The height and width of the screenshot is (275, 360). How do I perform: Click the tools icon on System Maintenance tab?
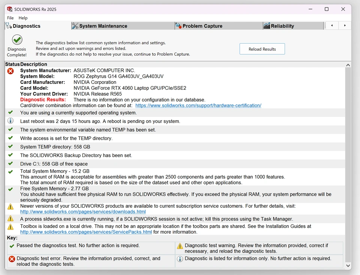[x=75, y=26]
